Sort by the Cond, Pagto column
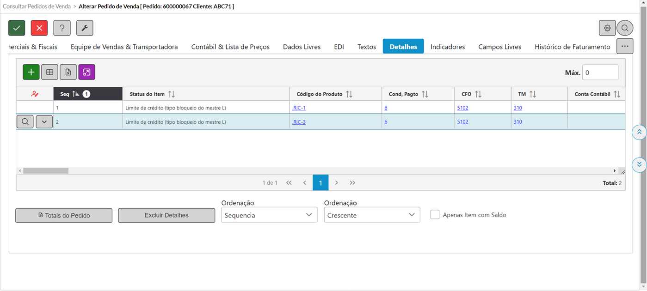 tap(418, 94)
